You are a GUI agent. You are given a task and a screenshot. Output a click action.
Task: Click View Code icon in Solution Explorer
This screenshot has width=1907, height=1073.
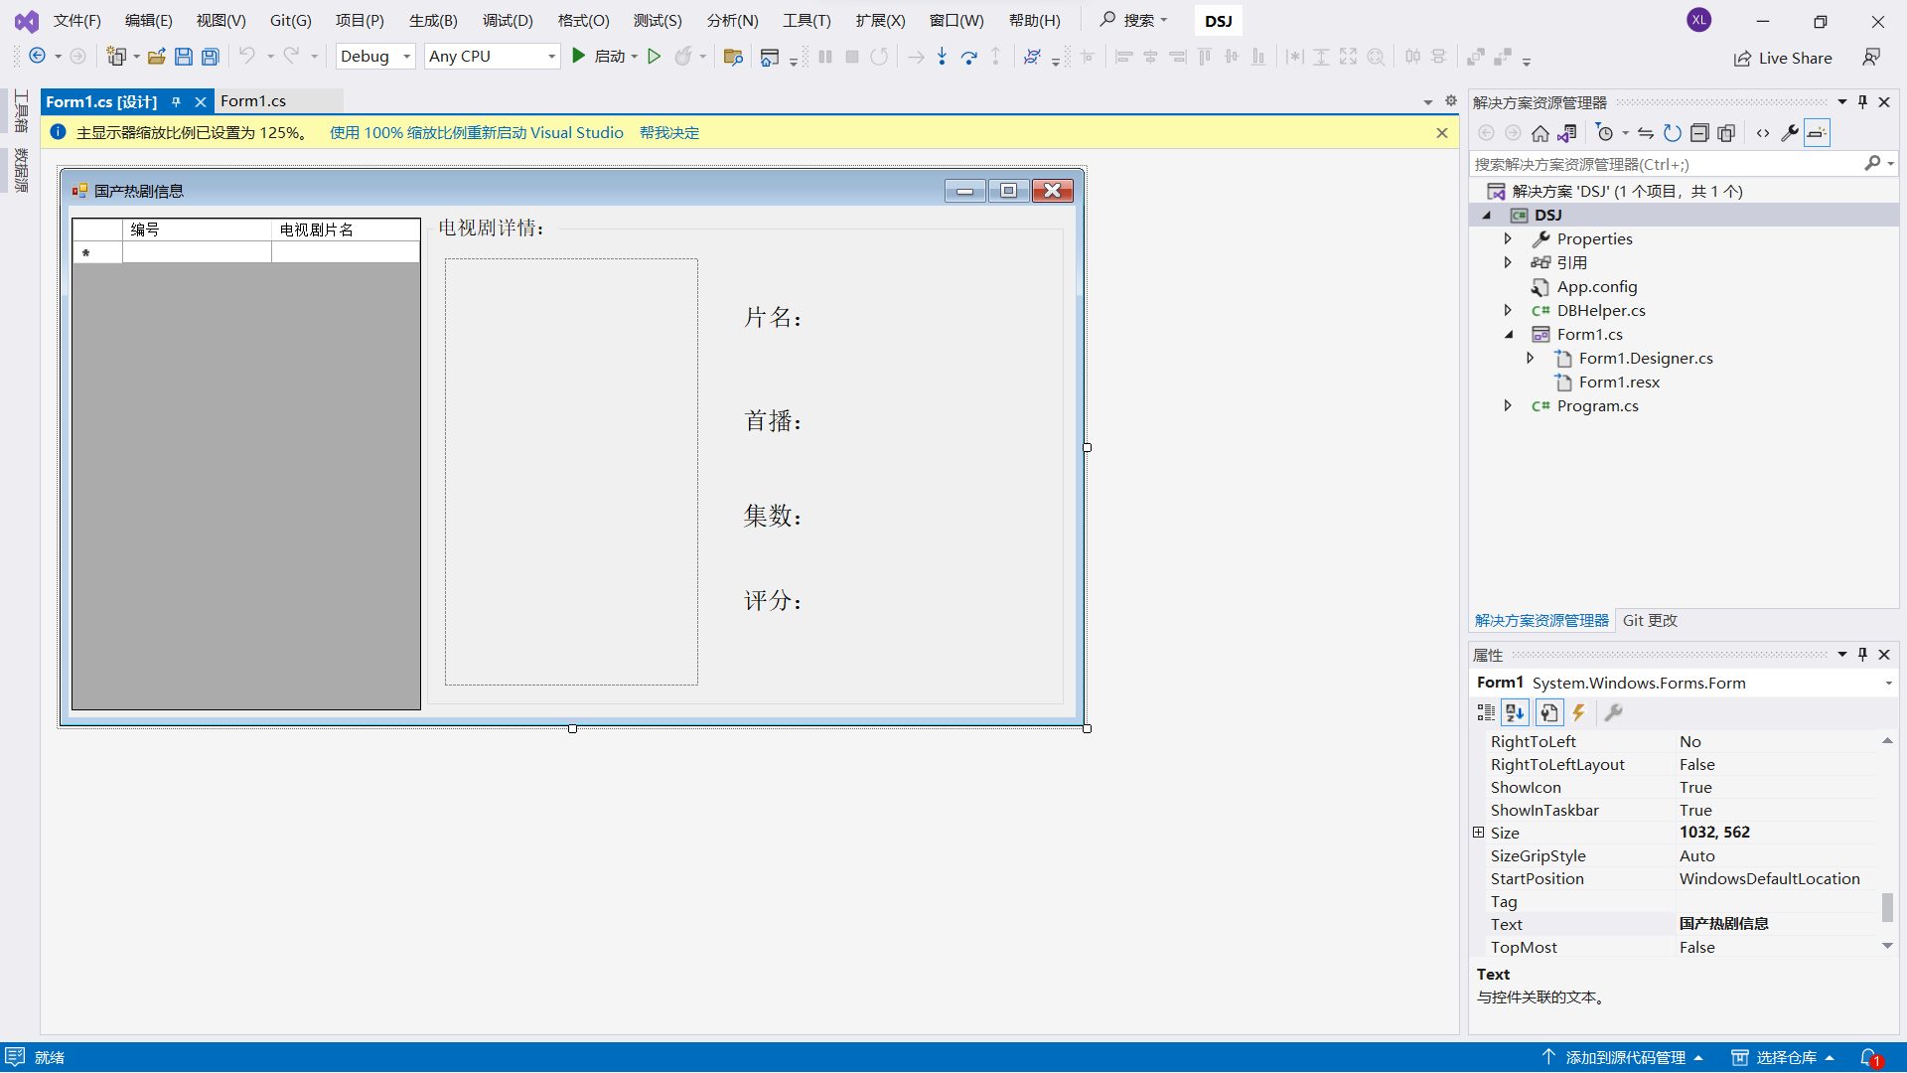(1763, 133)
